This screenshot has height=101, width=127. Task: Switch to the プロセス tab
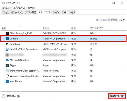[x=5, y=12]
